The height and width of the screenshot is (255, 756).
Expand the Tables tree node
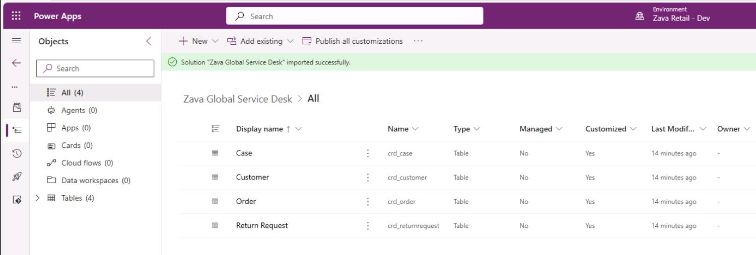click(x=37, y=198)
